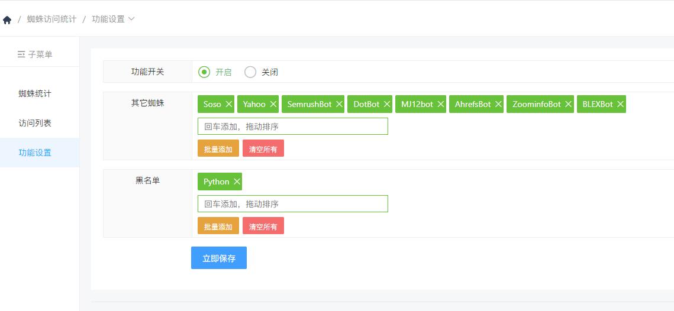Focus the 其它蜘蛛 add input field
This screenshot has width=674, height=311.
point(293,127)
